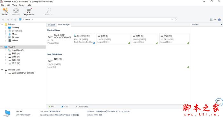The image size is (223, 118).
Task: Click the address bar This PC path
Action: click(x=28, y=20)
